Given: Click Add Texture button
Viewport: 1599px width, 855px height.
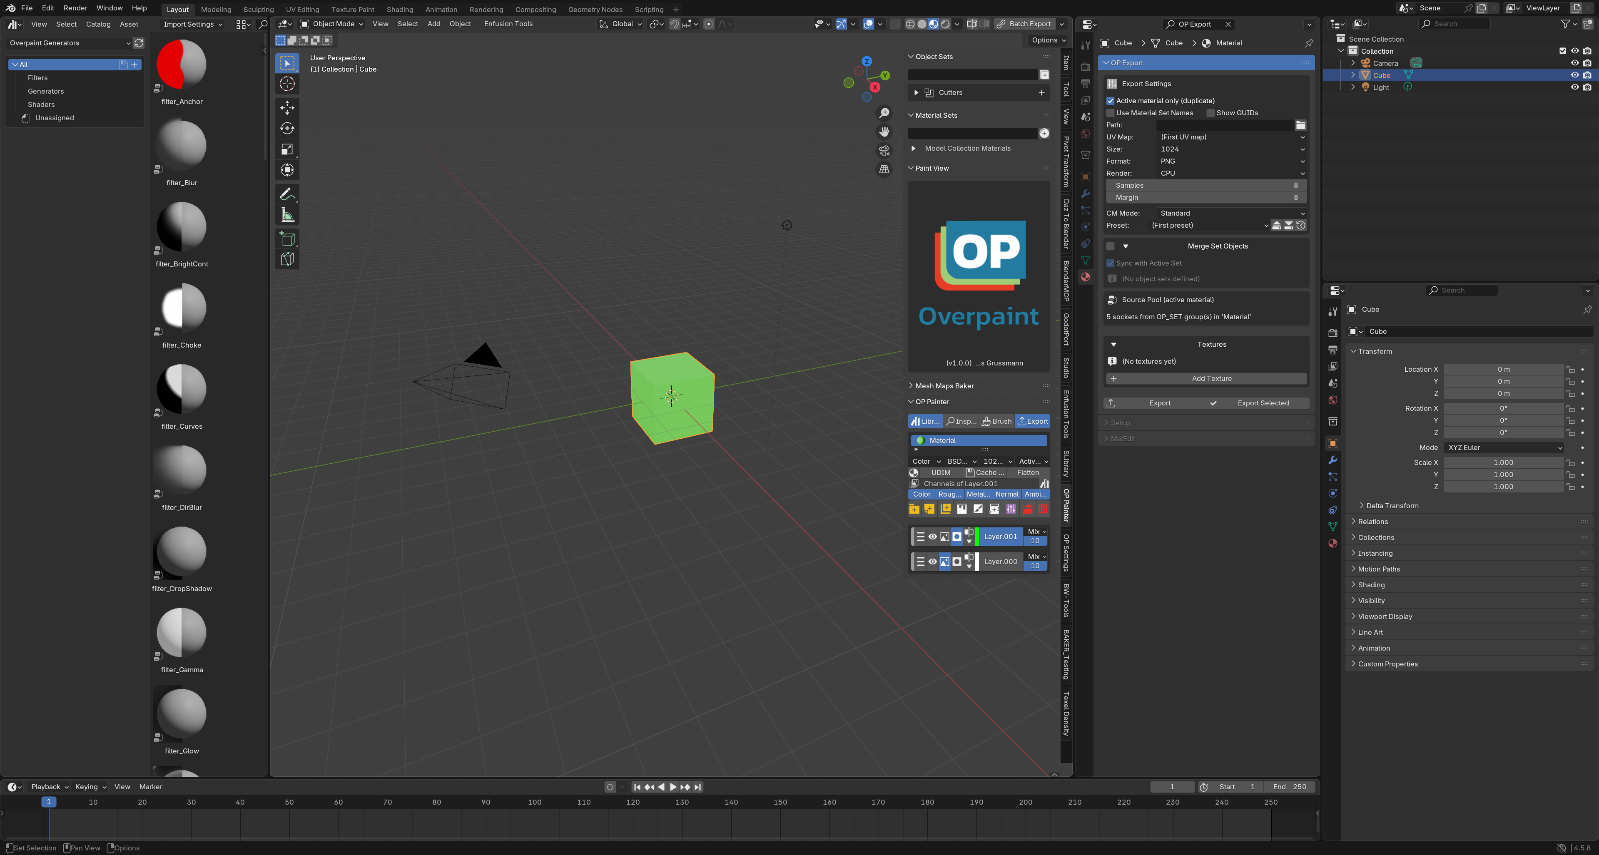Looking at the screenshot, I should [1206, 378].
